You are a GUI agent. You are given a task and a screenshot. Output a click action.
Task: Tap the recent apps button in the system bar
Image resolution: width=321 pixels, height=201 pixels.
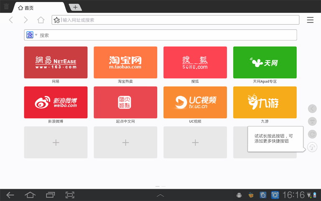click(x=50, y=195)
